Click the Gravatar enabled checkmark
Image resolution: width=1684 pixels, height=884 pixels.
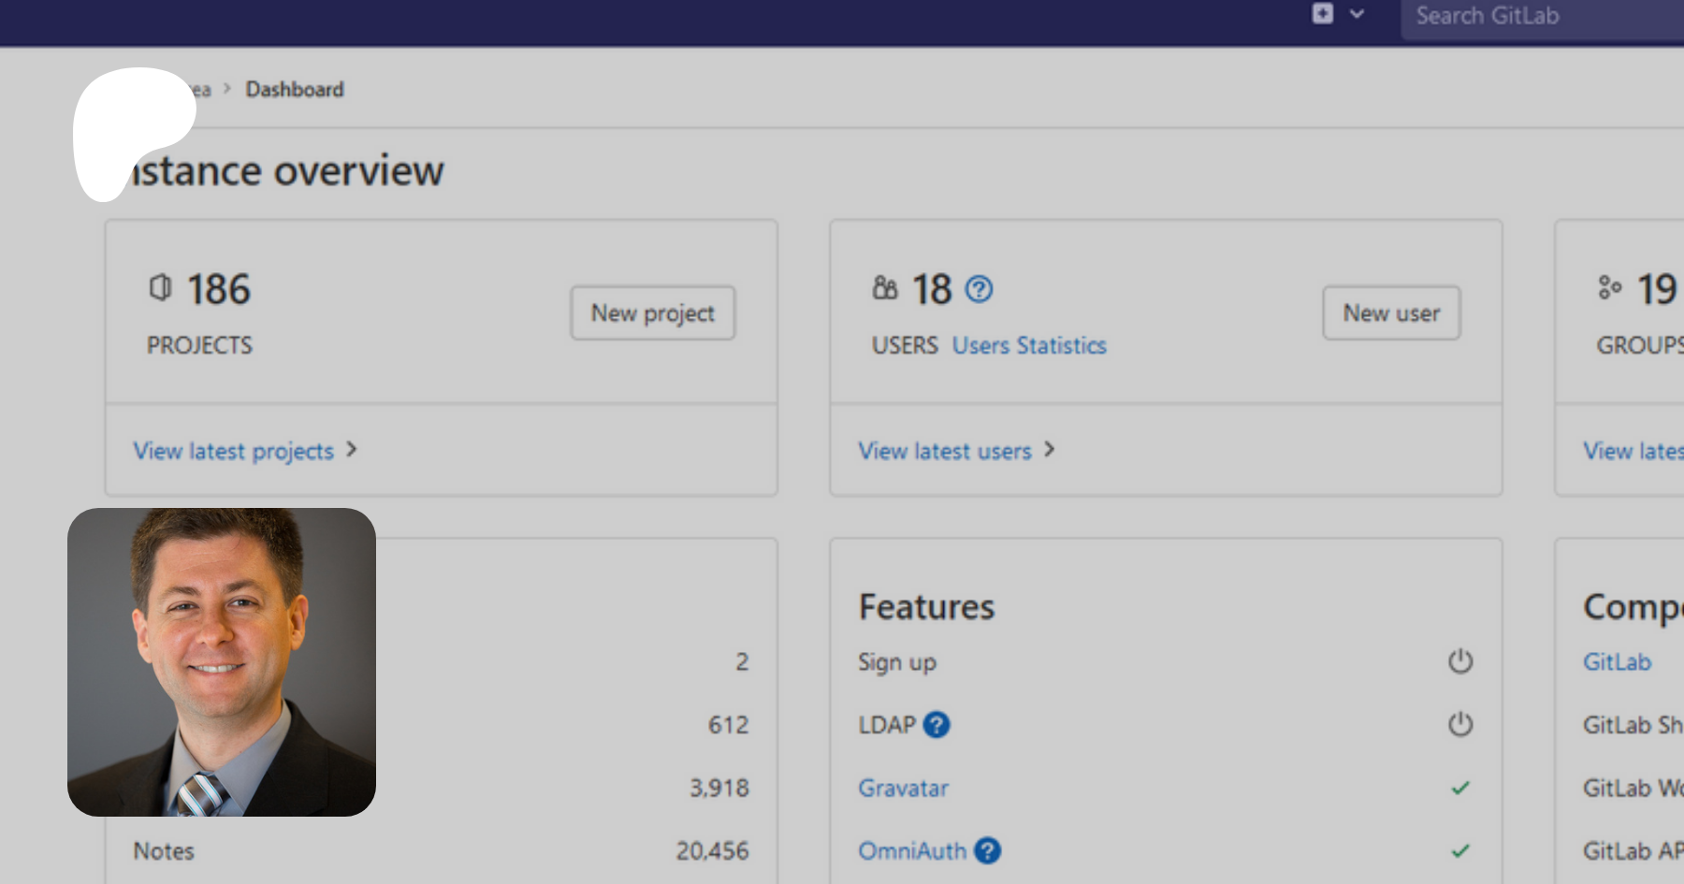tap(1460, 789)
